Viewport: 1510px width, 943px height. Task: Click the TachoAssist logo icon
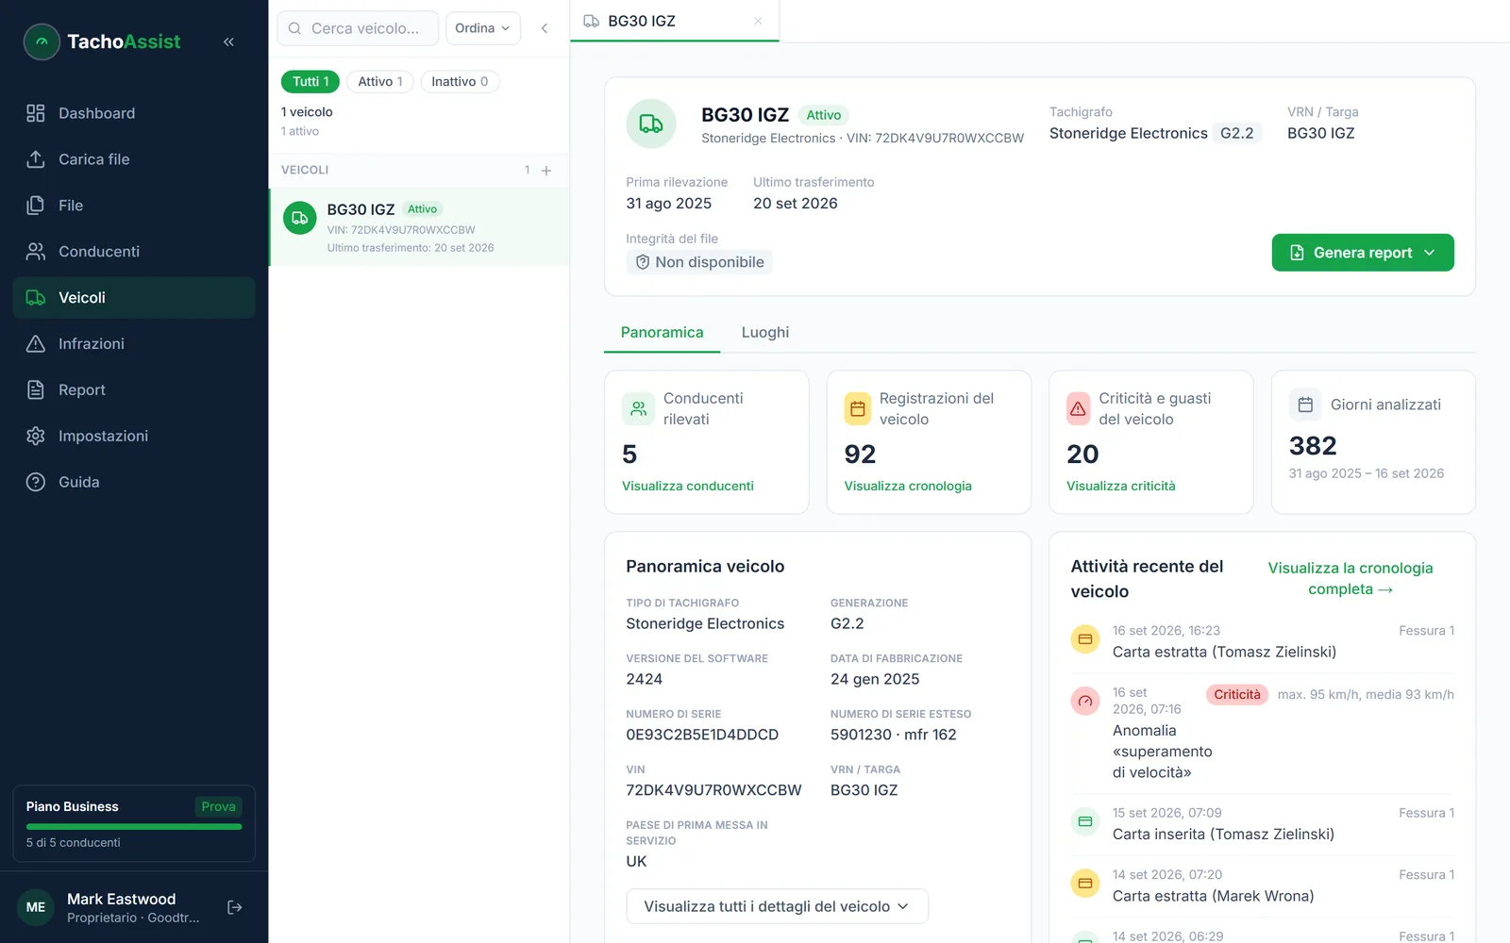click(x=42, y=41)
